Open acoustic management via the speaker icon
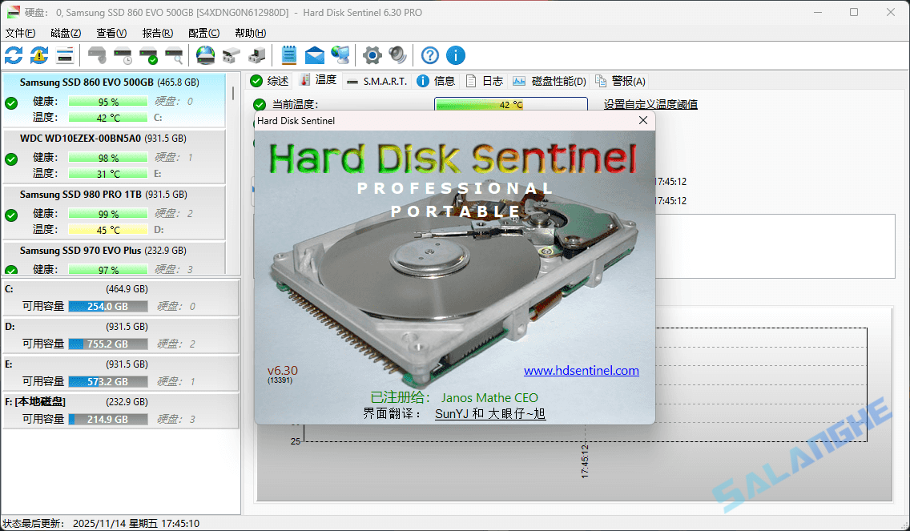 (x=398, y=55)
